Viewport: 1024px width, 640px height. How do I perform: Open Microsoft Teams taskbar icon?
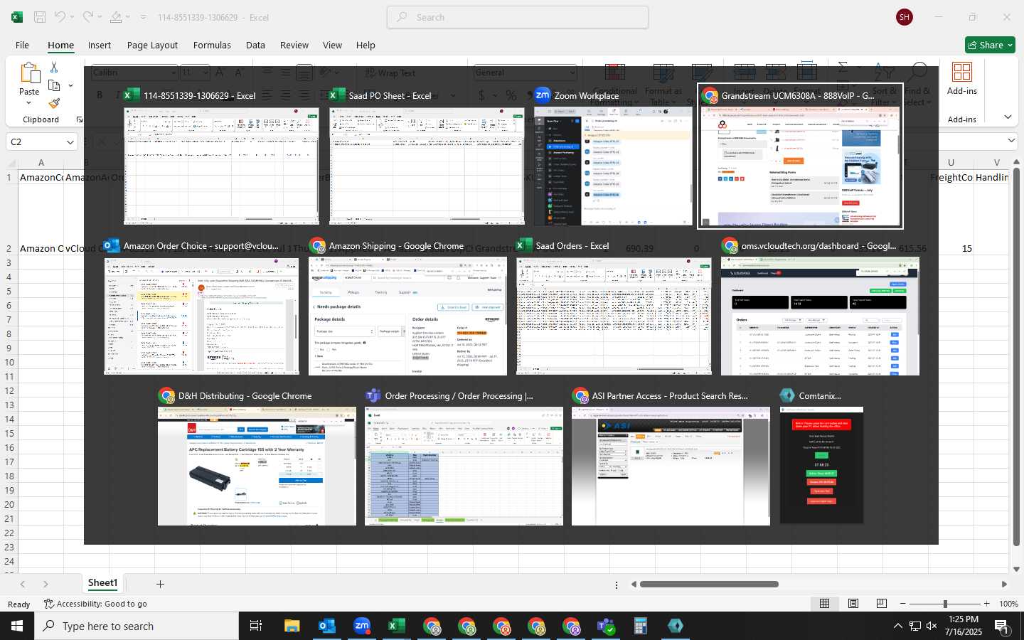(x=605, y=626)
